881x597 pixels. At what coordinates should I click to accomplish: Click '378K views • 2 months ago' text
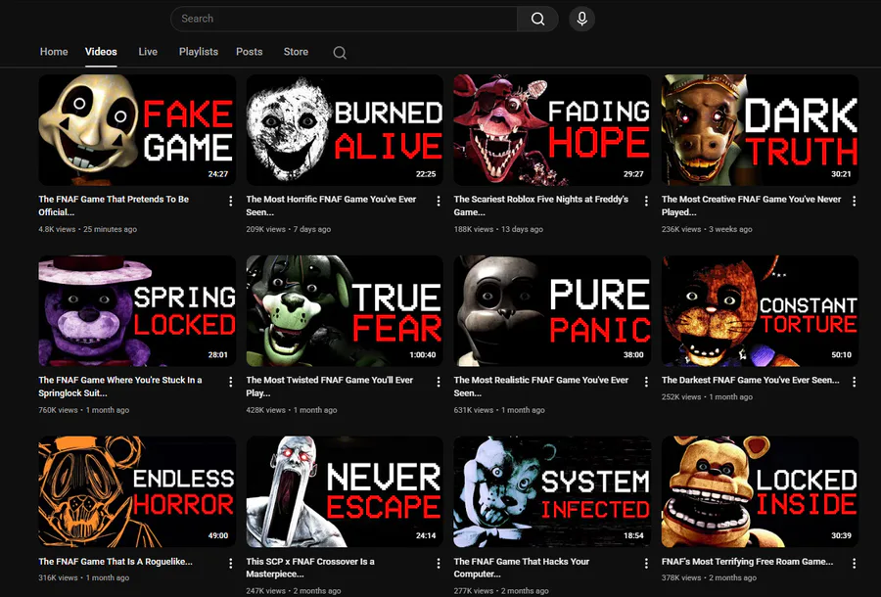point(709,577)
